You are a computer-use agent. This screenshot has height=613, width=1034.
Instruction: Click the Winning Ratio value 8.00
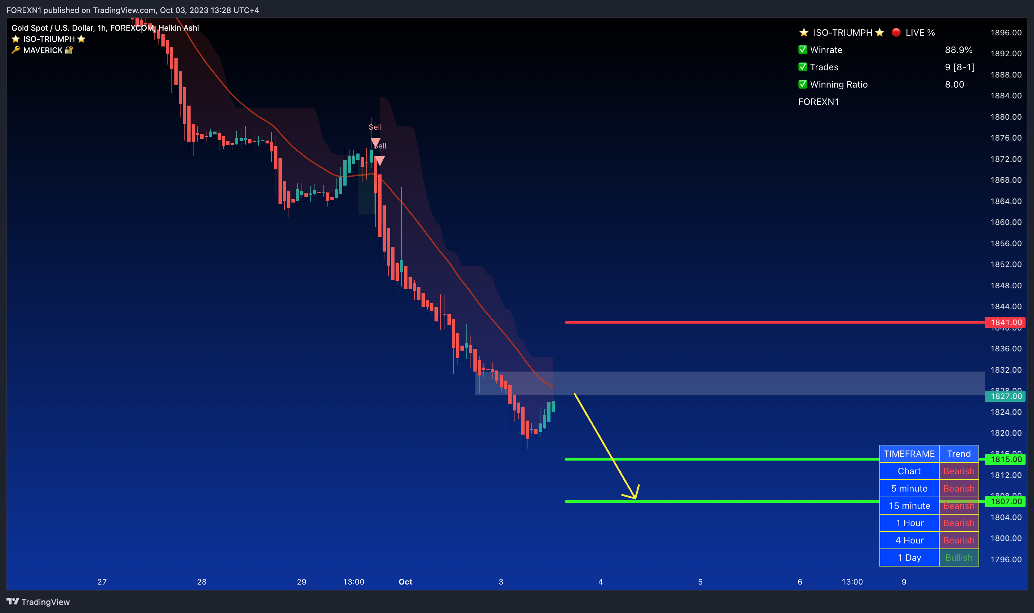point(954,84)
